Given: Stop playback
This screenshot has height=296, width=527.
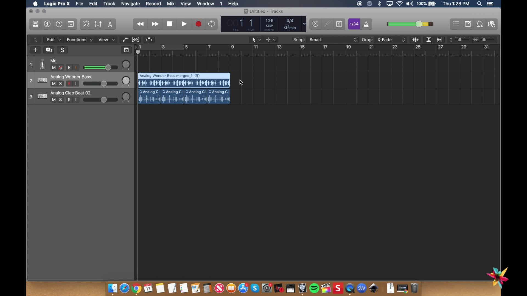Looking at the screenshot, I should pos(170,24).
